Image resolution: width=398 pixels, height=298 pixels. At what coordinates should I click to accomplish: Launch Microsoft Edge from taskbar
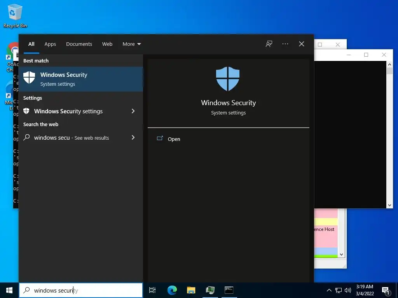[x=172, y=290]
